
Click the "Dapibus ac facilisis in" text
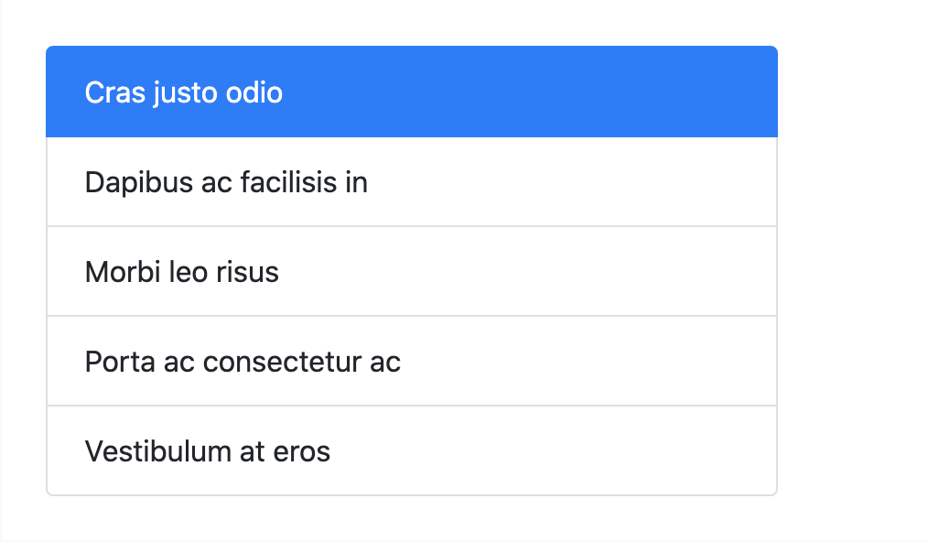(226, 182)
